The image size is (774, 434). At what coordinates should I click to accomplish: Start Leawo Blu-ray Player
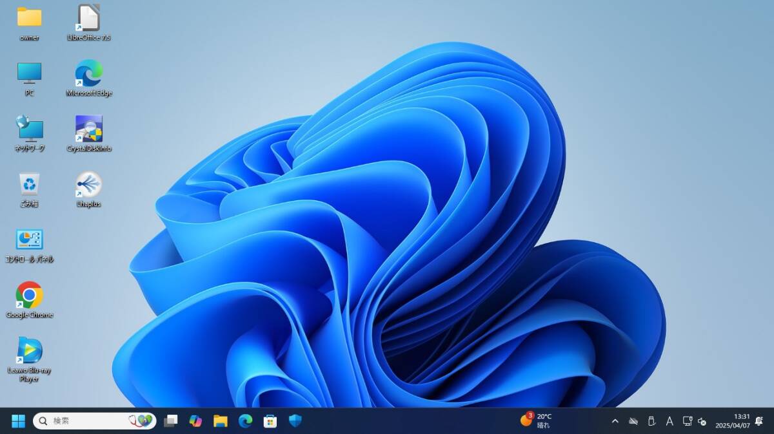pos(28,354)
